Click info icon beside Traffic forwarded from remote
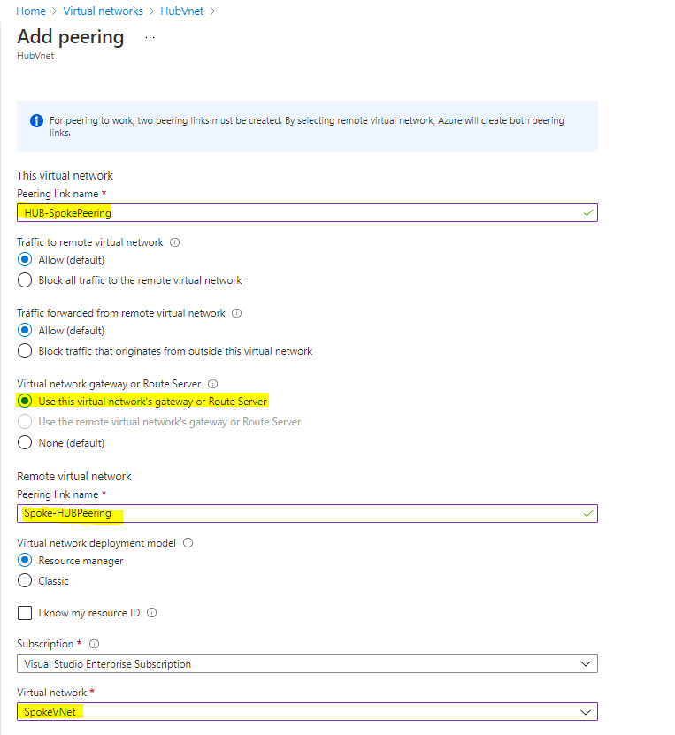Viewport: 675px width, 735px height. (x=237, y=313)
